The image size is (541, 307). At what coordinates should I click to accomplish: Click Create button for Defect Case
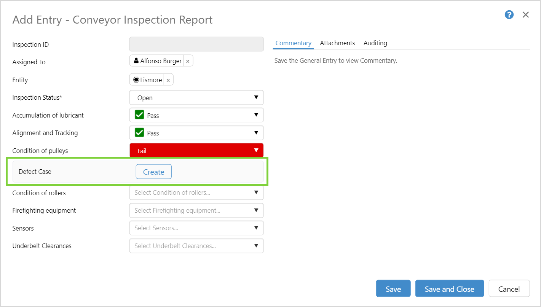[153, 172]
